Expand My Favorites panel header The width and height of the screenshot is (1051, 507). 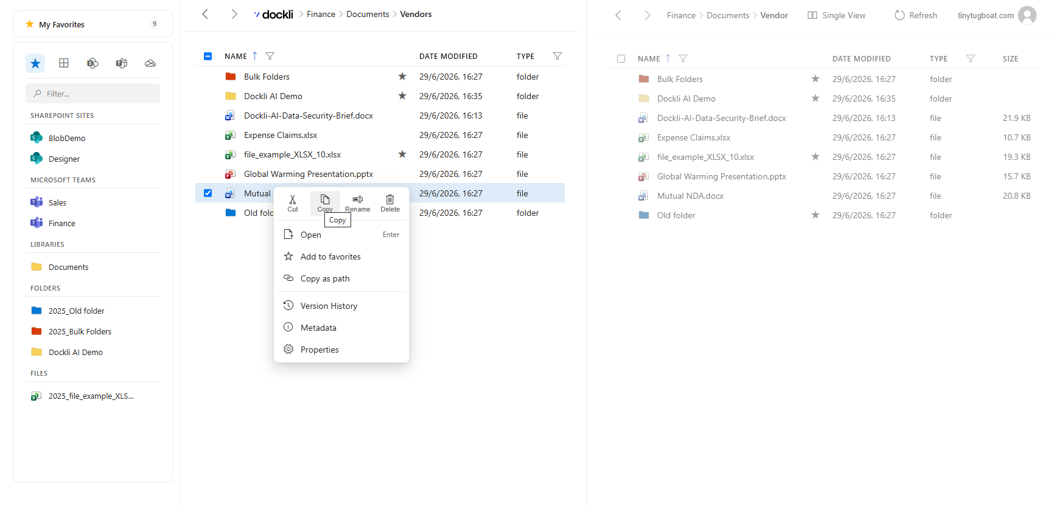[93, 24]
